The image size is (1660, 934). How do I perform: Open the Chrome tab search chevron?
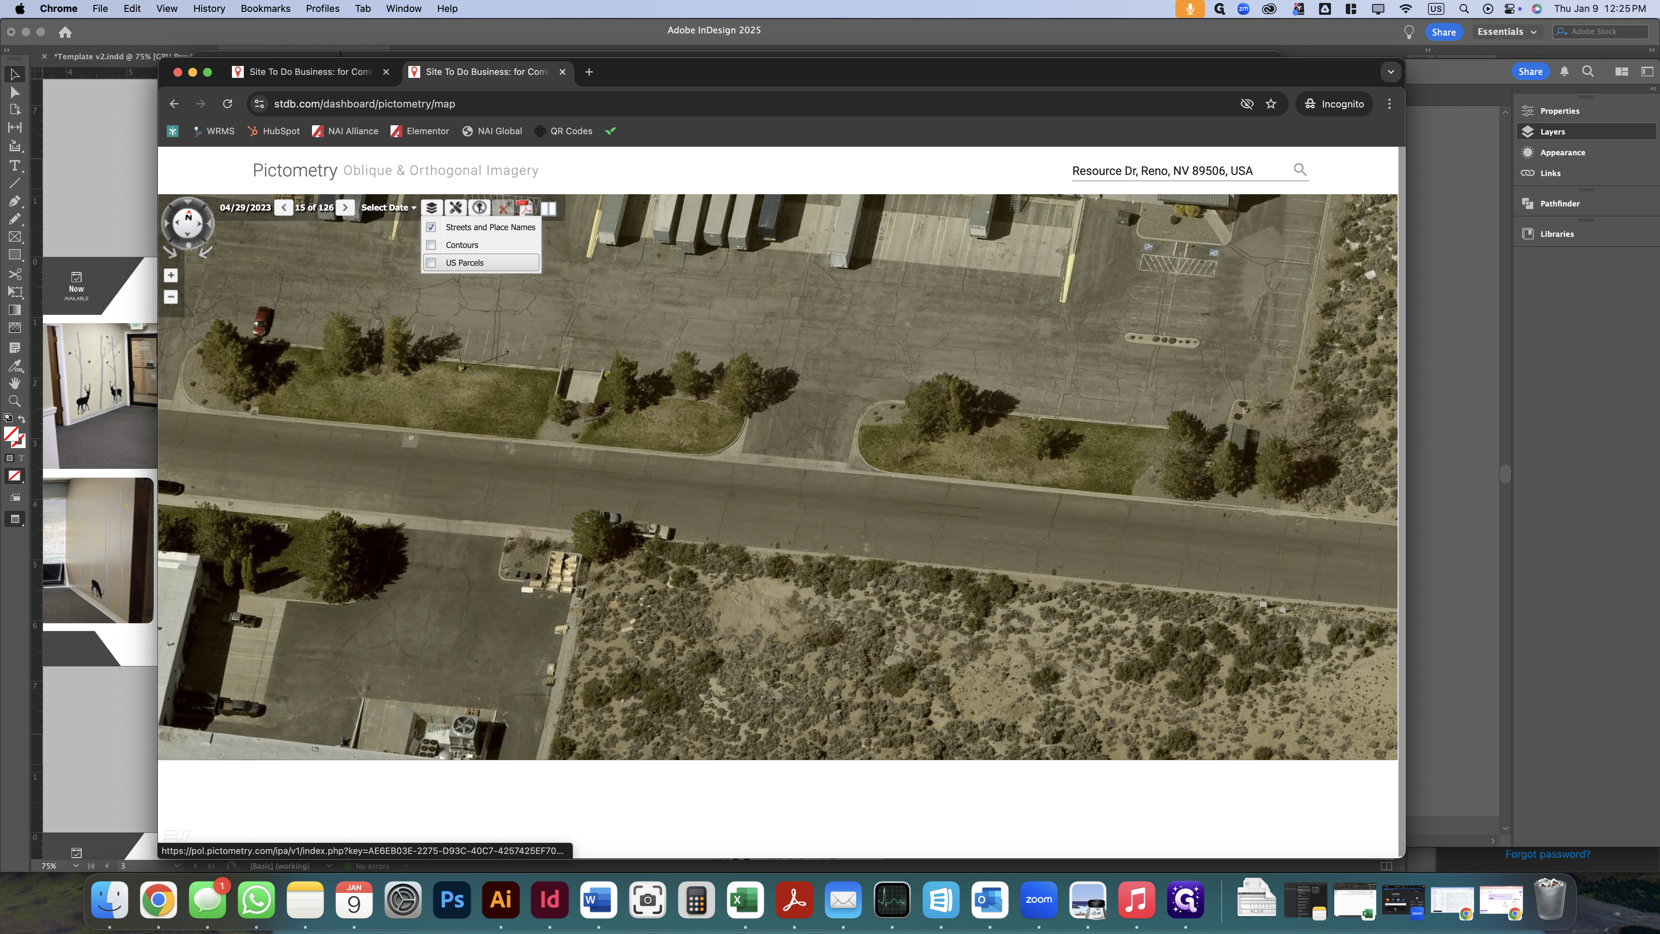pos(1391,72)
